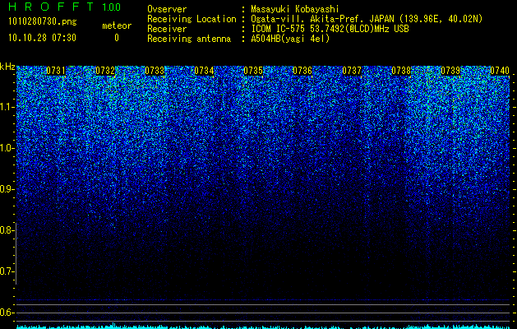The image size is (517, 329).
Task: Click the 0739 time marker
Action: pyautogui.click(x=450, y=71)
